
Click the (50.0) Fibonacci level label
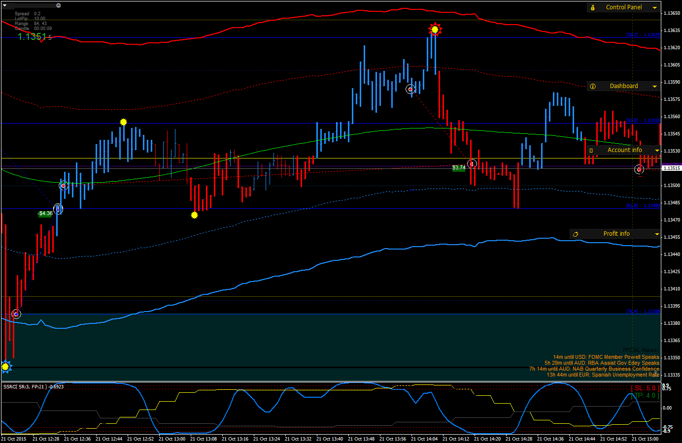[643, 121]
